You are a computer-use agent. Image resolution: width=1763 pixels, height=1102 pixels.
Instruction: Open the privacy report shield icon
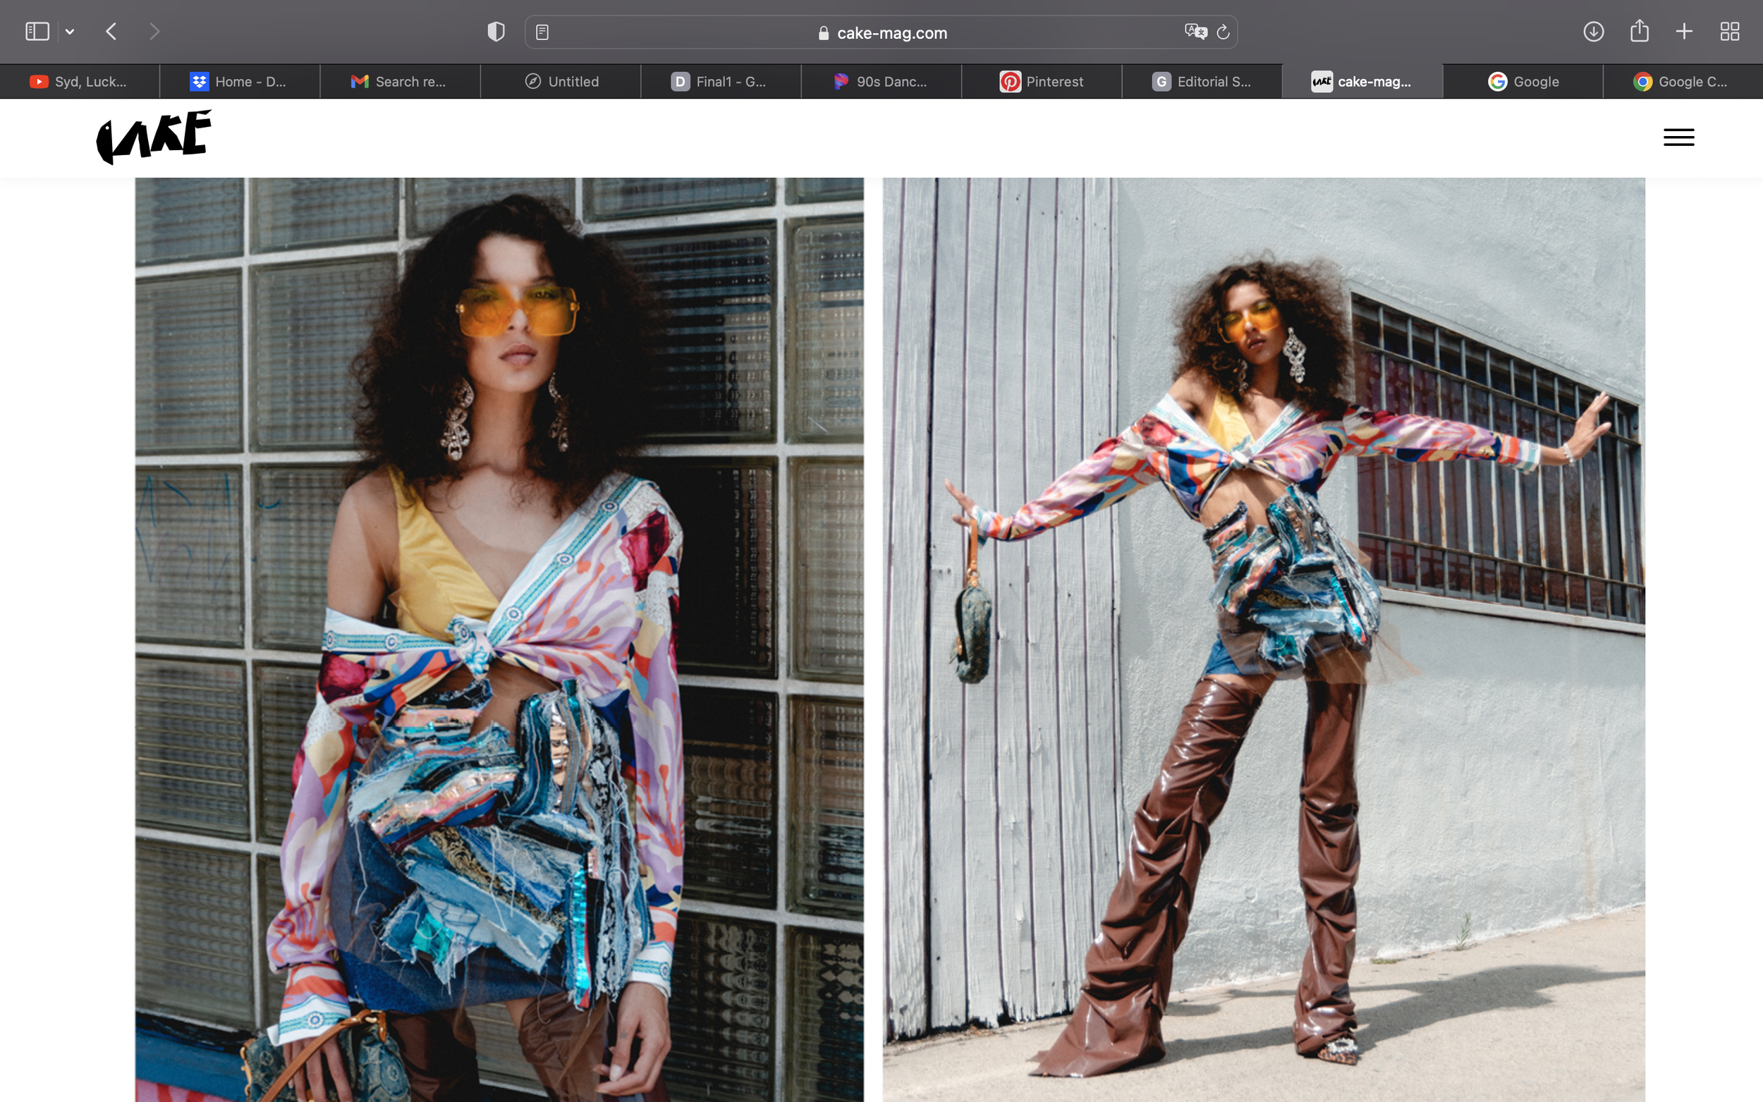coord(496,31)
